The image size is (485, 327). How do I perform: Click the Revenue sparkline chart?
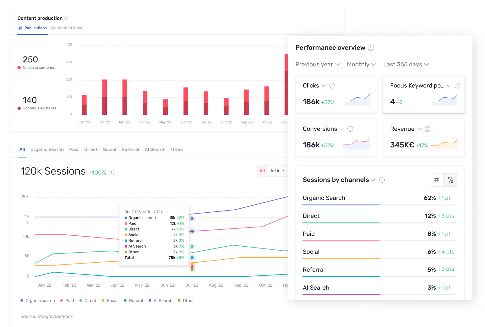pos(444,144)
